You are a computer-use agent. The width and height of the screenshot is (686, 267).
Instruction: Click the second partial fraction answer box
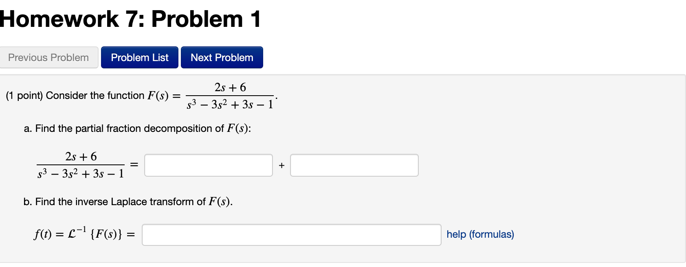pyautogui.click(x=354, y=165)
